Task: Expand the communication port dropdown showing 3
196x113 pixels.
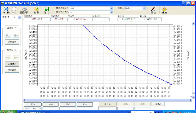Action: point(19,17)
